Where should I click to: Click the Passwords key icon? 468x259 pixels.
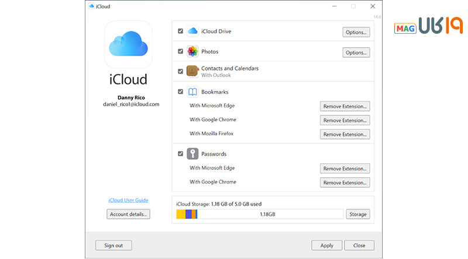[x=193, y=154]
